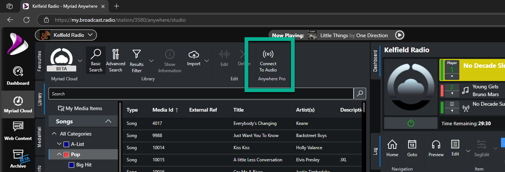Sort by the Type column header
Image resolution: width=505 pixels, height=172 pixels.
[132, 110]
